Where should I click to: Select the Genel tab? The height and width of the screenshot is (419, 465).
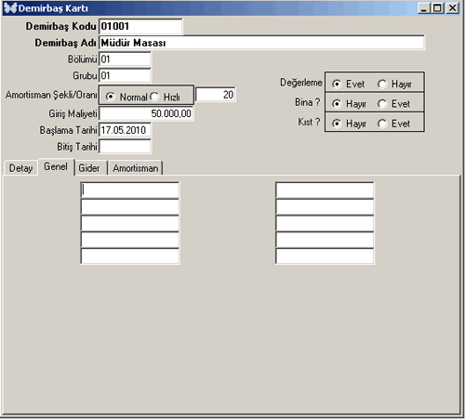pyautogui.click(x=56, y=167)
